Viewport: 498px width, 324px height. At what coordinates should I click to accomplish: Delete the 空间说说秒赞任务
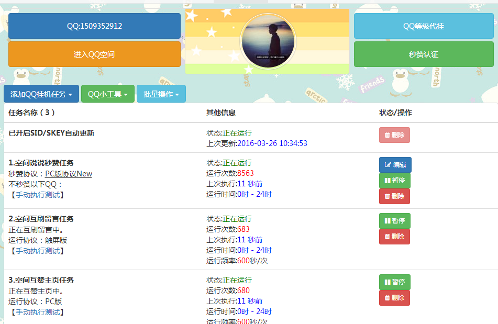[x=394, y=196]
